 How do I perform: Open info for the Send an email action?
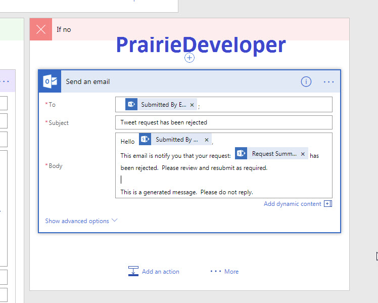pyautogui.click(x=306, y=81)
